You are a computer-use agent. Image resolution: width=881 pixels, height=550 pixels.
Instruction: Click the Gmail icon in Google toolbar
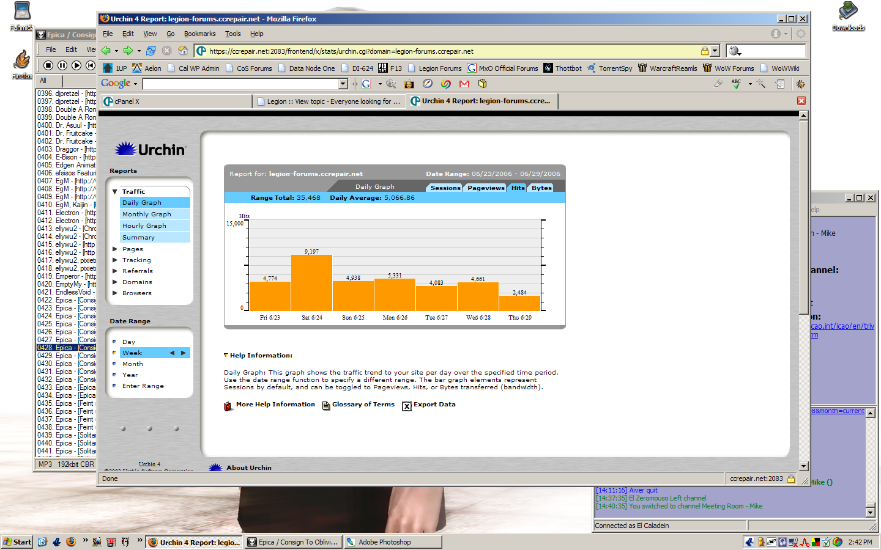pyautogui.click(x=464, y=84)
